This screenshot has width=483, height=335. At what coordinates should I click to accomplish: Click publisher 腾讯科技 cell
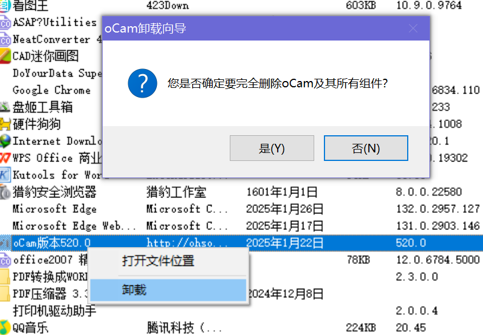coord(184,327)
